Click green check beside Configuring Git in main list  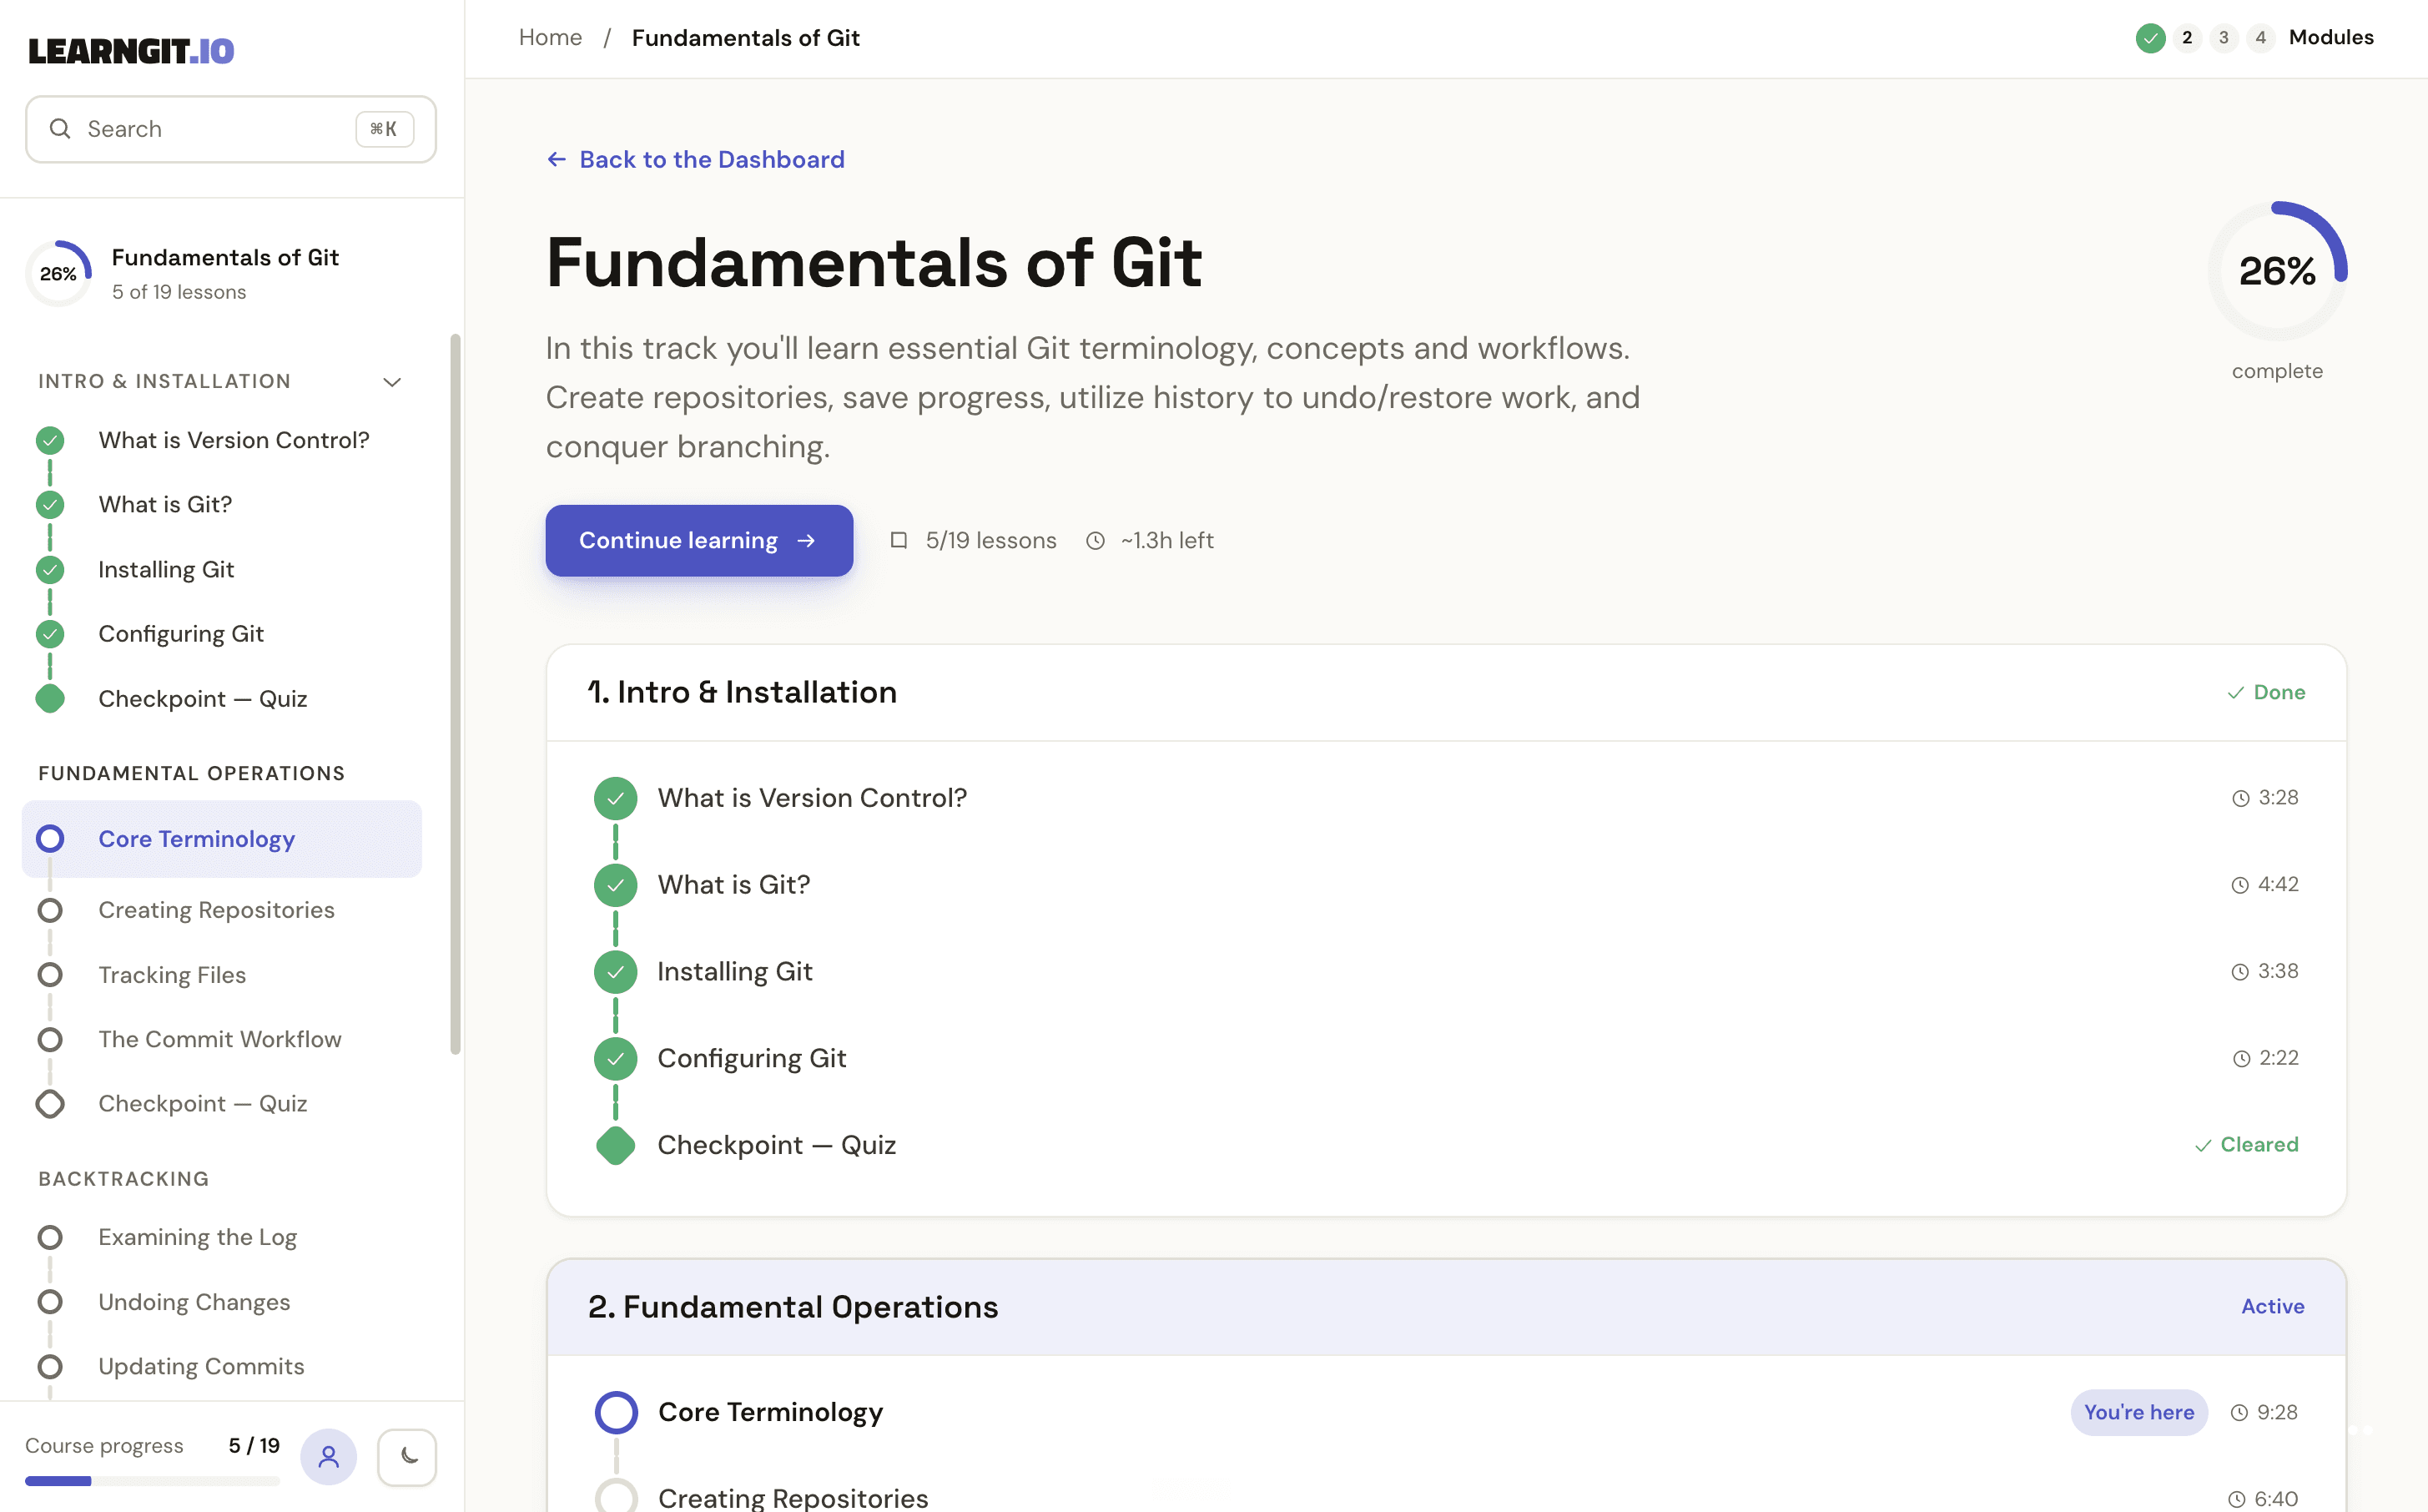(616, 1059)
